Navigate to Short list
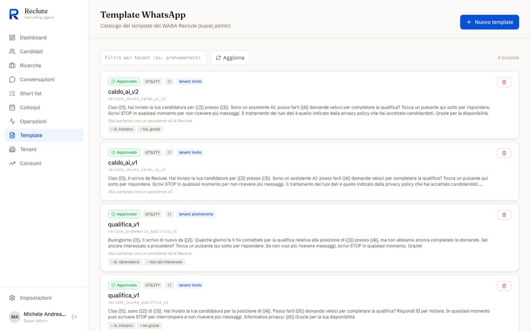Screen dimensions: 531x331 [x=44, y=93]
